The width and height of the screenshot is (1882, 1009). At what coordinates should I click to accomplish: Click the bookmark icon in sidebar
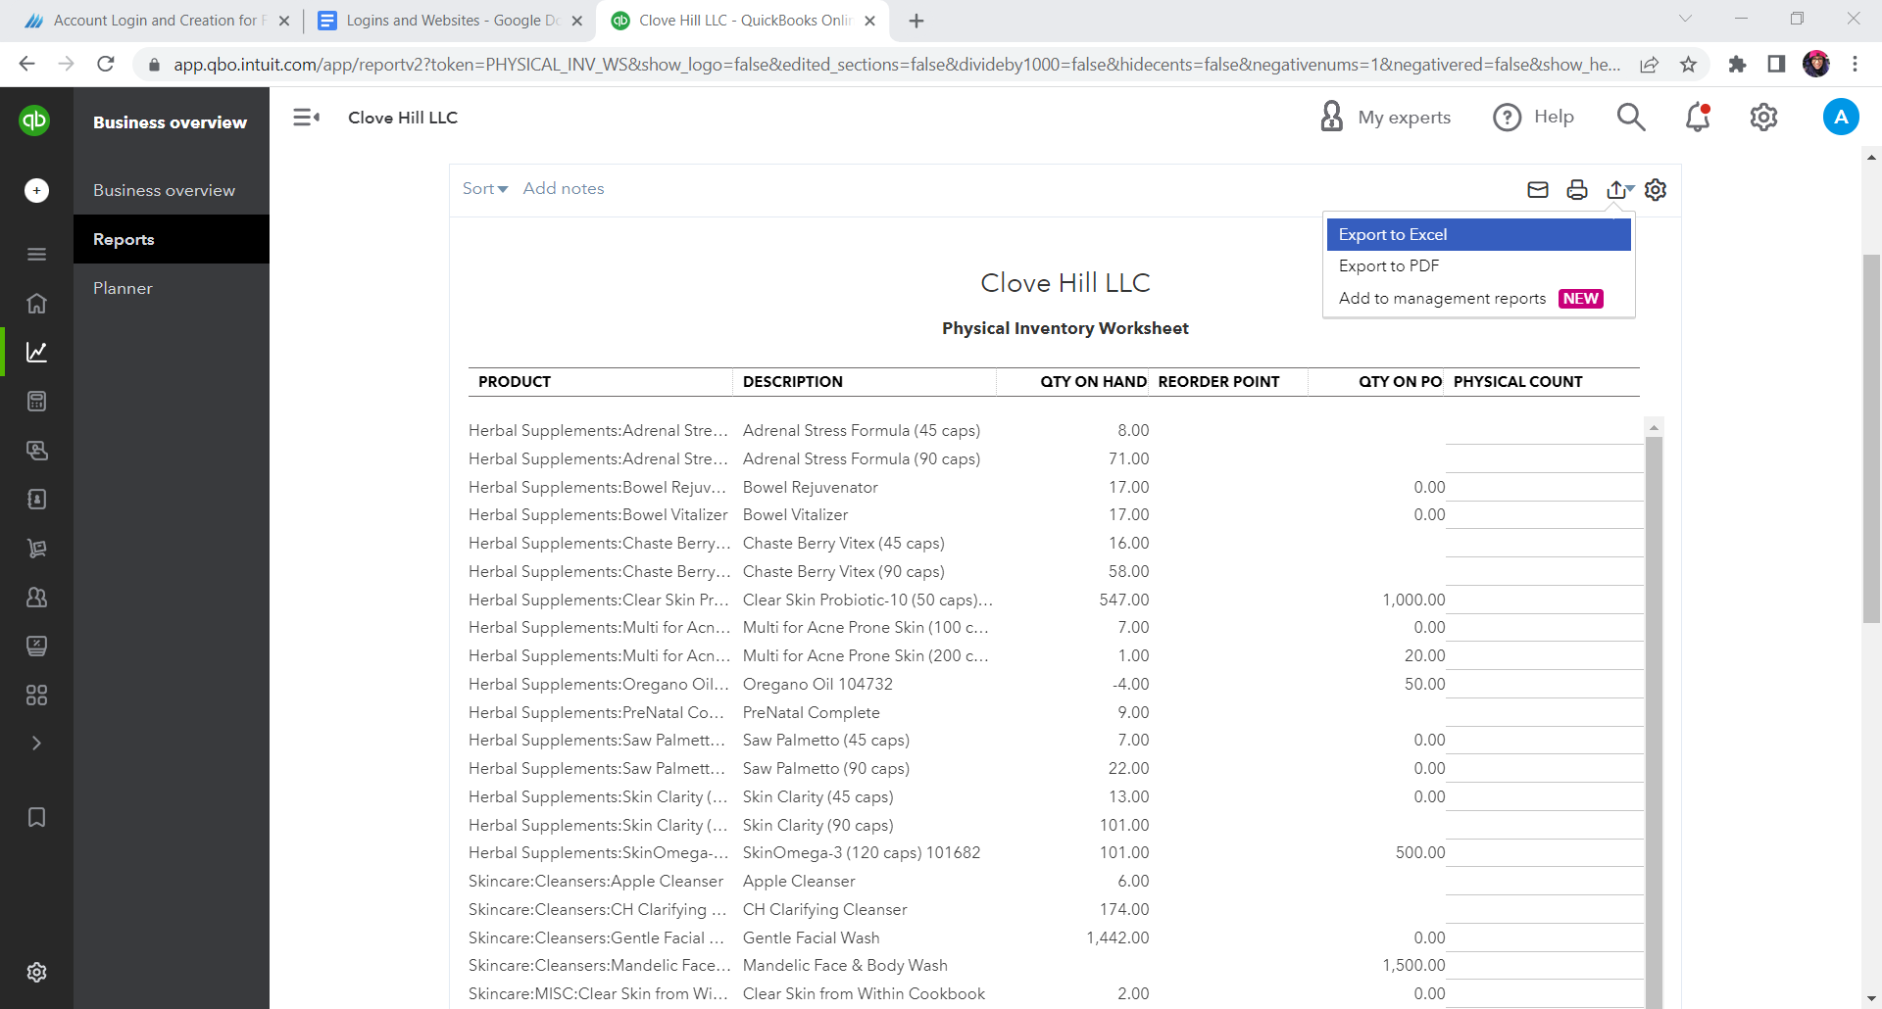point(36,817)
